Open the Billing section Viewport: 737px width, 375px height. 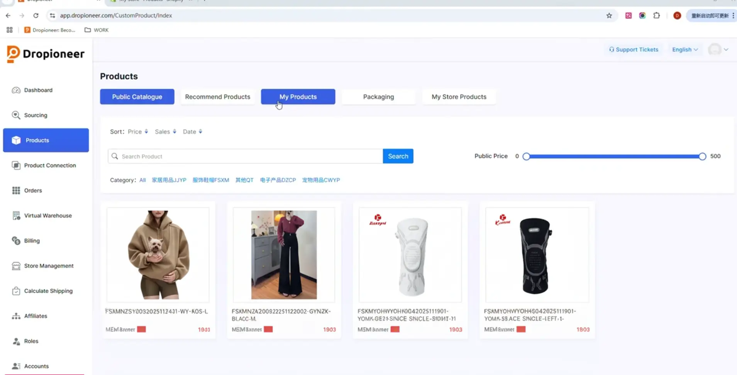[32, 240]
